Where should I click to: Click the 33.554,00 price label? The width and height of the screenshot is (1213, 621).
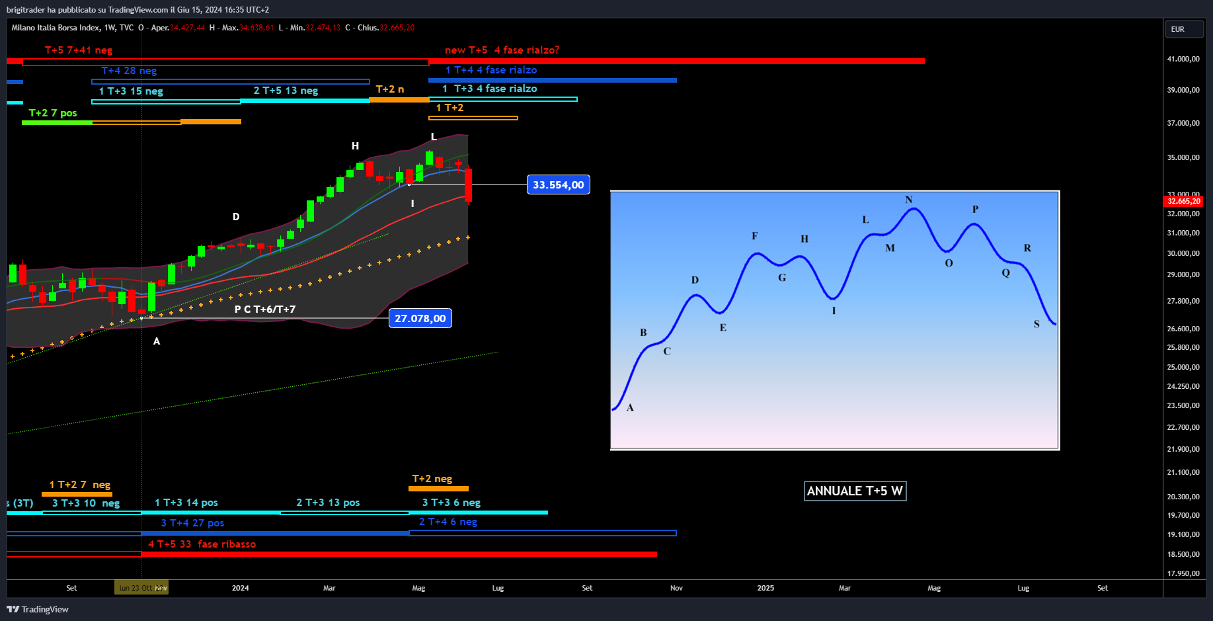(558, 185)
